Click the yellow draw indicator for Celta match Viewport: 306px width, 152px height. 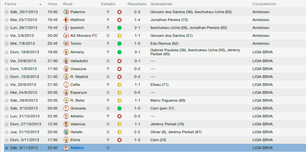[119, 85]
